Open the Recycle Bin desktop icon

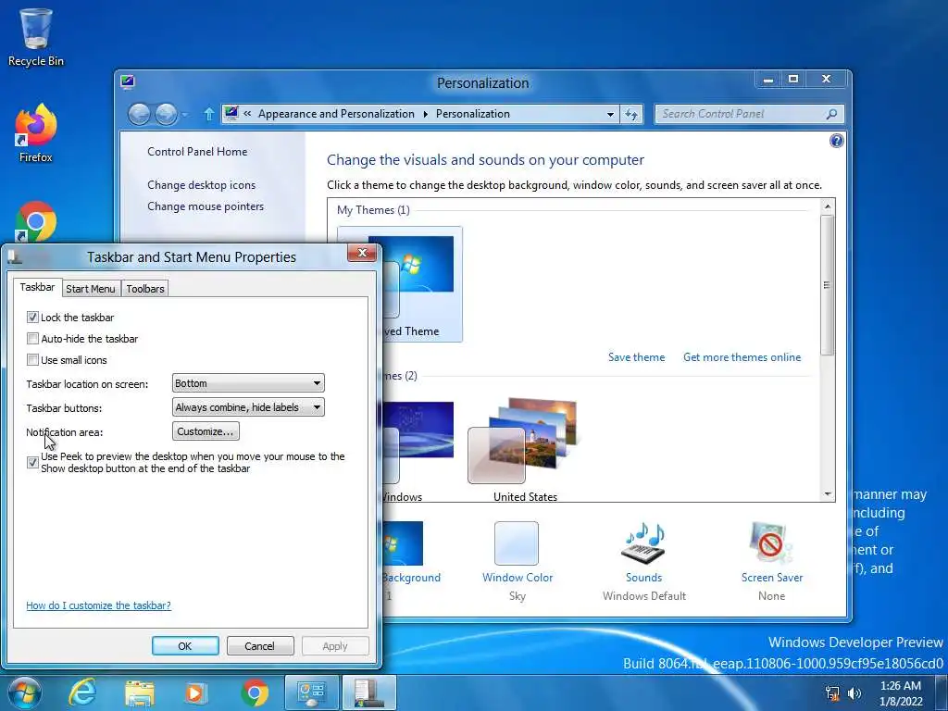[36, 36]
